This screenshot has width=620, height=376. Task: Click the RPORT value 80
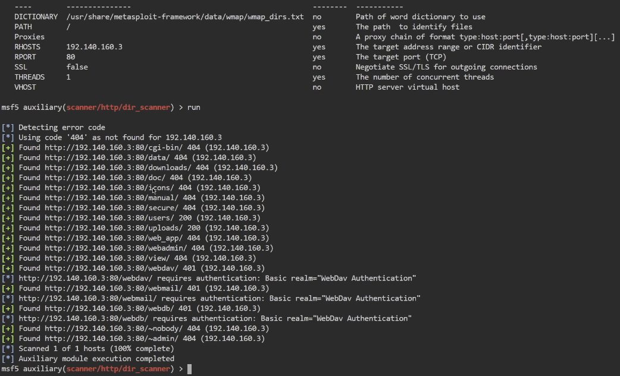(71, 57)
